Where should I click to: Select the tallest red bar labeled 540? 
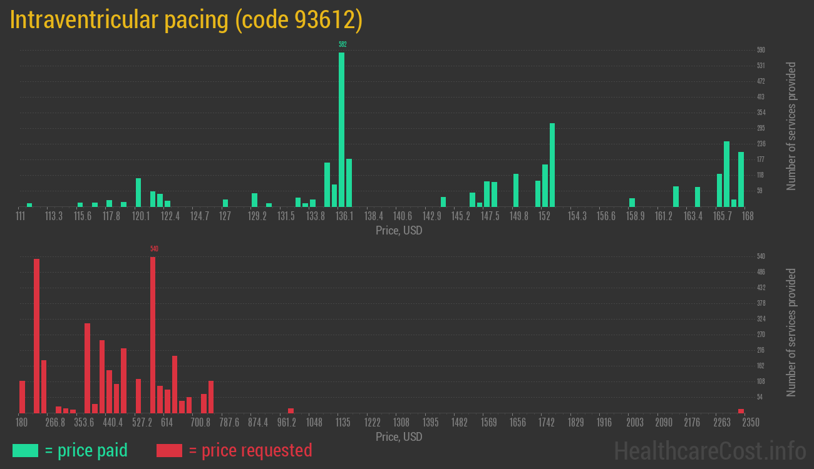153,335
